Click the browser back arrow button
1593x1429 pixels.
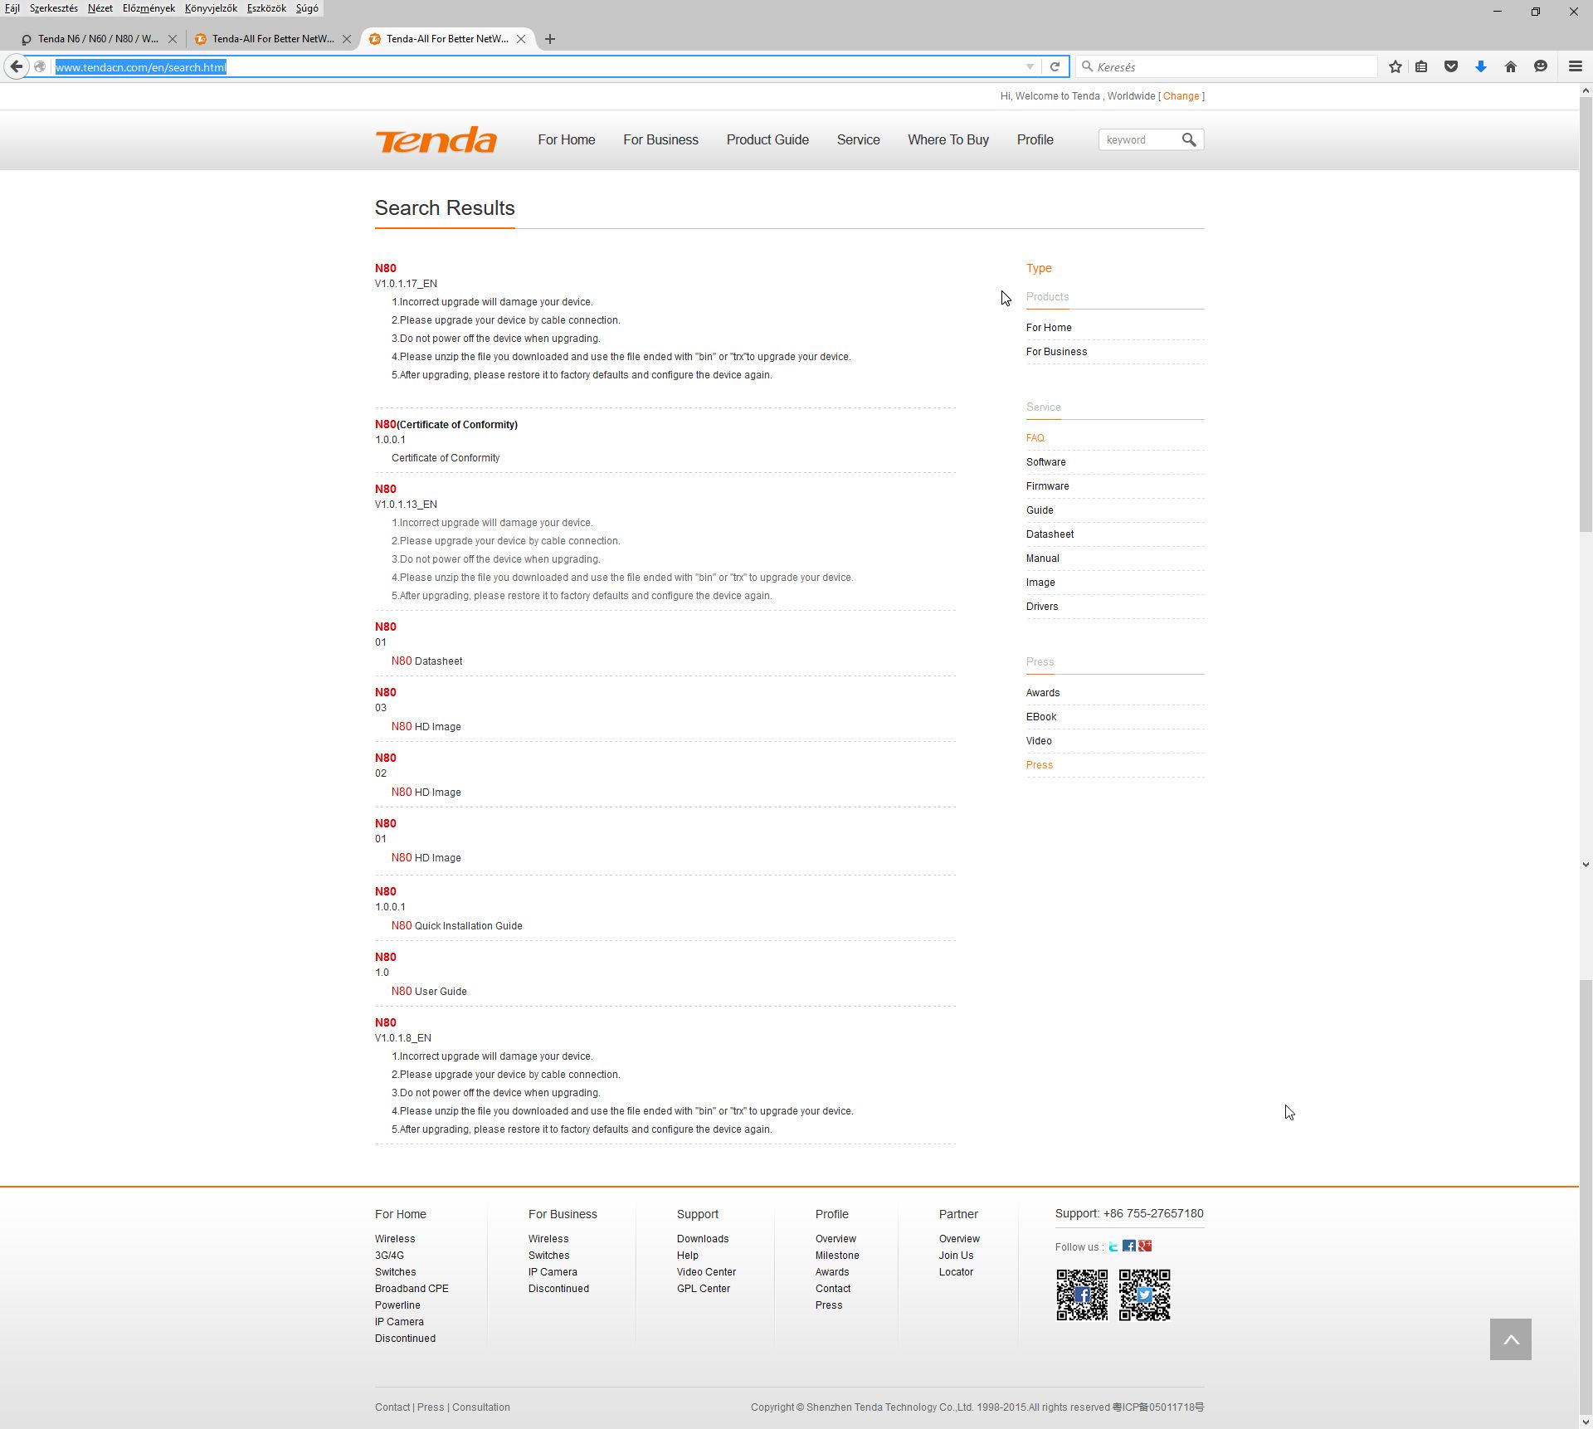(16, 67)
